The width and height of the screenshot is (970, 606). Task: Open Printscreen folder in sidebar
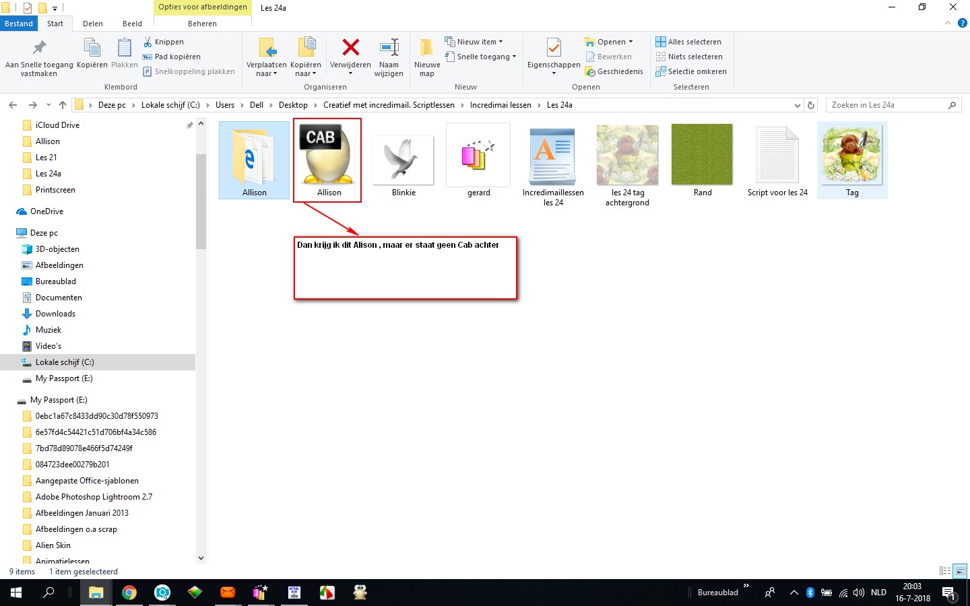point(55,190)
